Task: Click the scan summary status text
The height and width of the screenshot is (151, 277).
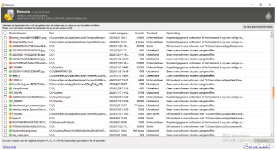Action: pos(54,141)
